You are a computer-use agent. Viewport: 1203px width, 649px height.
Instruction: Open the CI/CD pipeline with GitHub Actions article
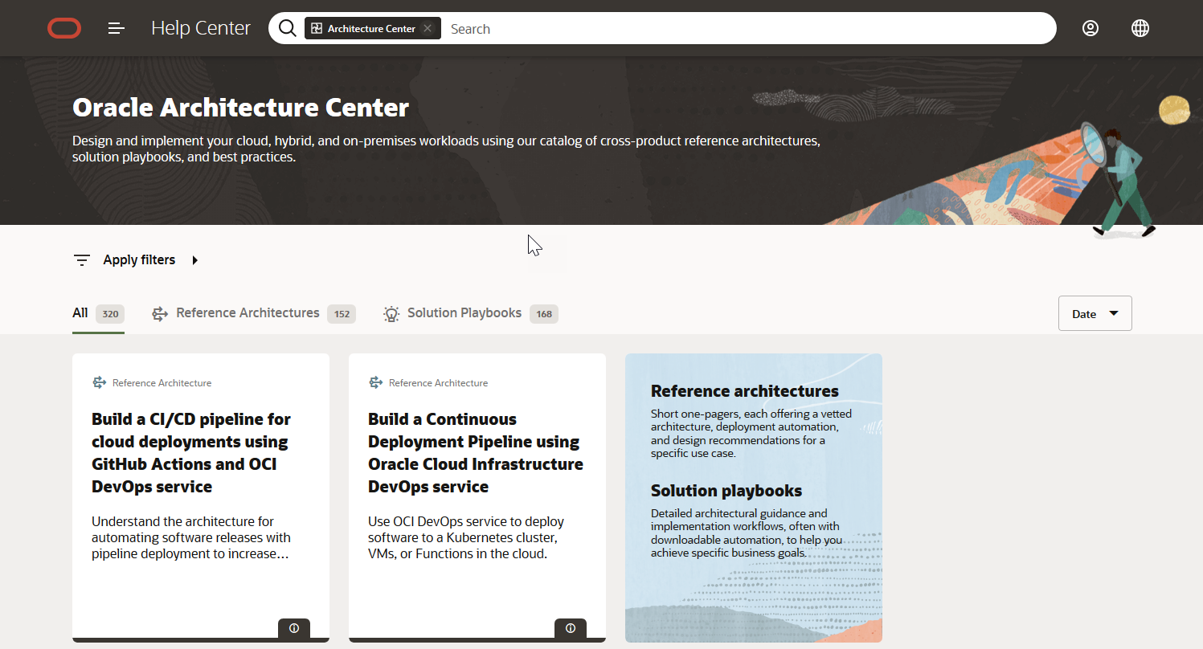190,453
